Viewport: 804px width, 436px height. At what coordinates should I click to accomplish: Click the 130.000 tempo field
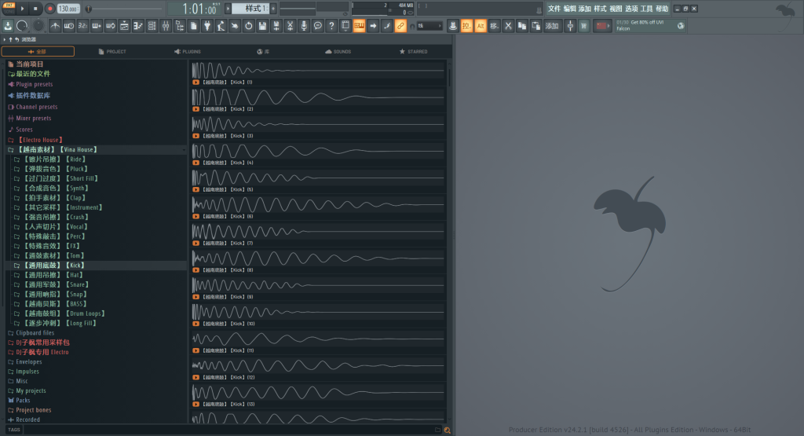[x=68, y=9]
